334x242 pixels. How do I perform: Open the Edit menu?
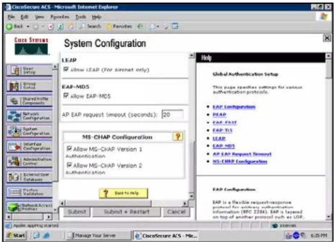coord(24,17)
